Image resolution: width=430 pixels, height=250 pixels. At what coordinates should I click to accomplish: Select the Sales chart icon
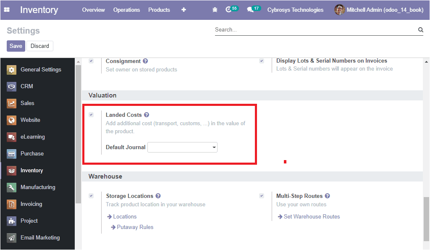coord(11,103)
